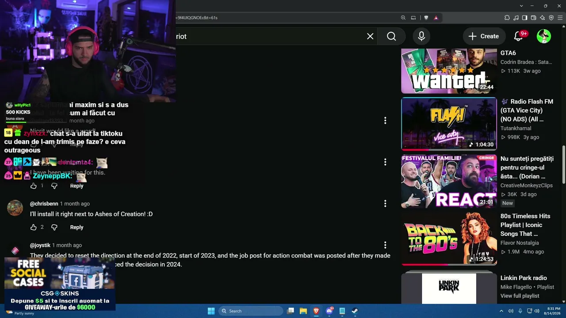Viewport: 566px width, 318px height.
Task: Dislike the 'I have been waiting for this' comment
Action: (54, 186)
